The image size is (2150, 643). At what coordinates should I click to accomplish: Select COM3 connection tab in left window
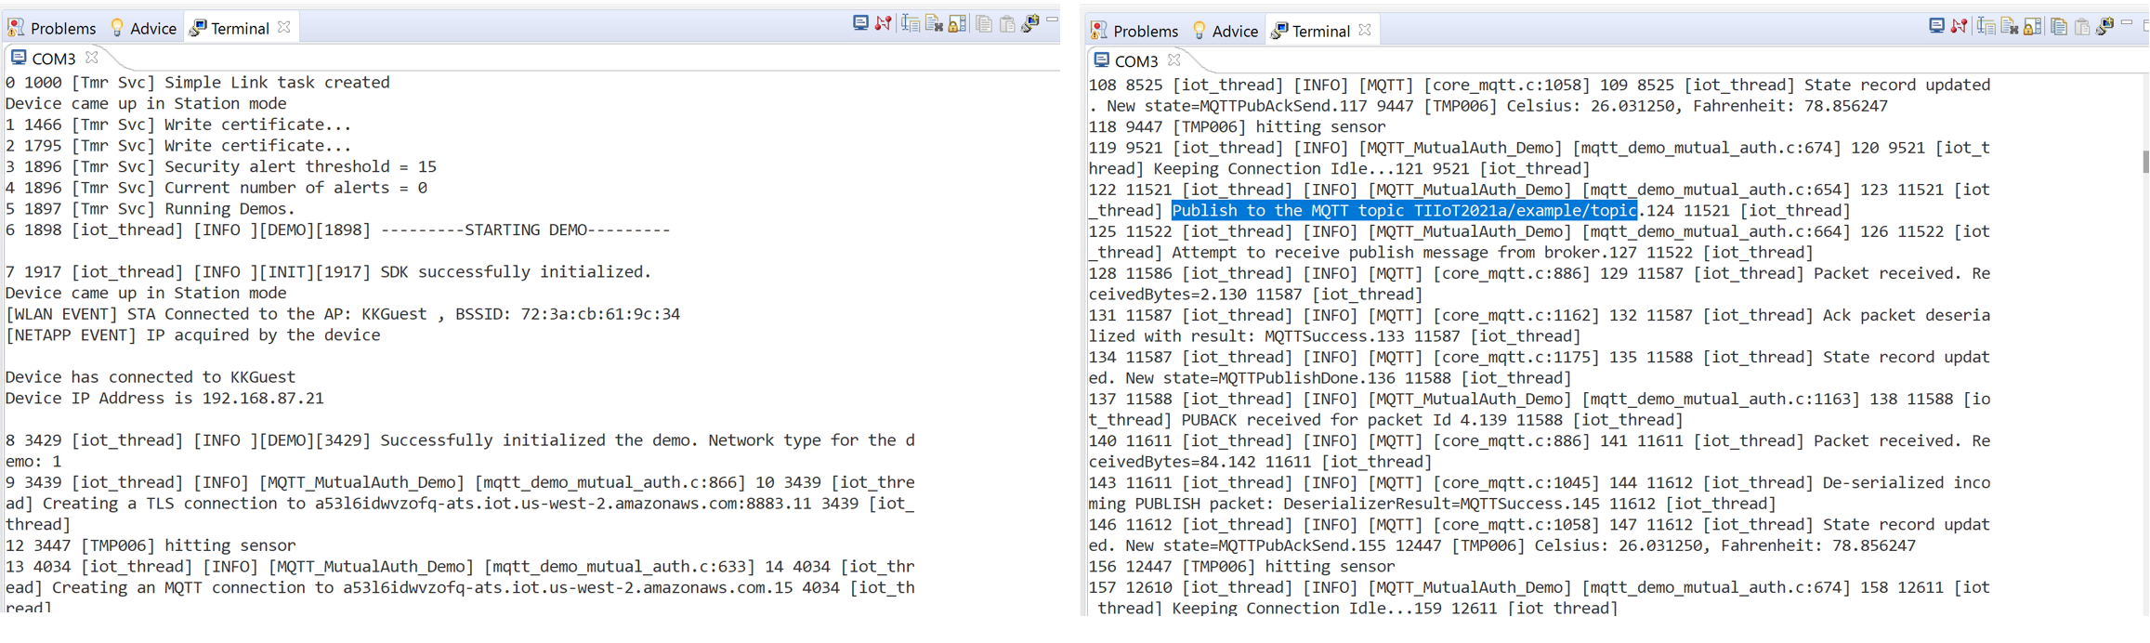pyautogui.click(x=43, y=58)
